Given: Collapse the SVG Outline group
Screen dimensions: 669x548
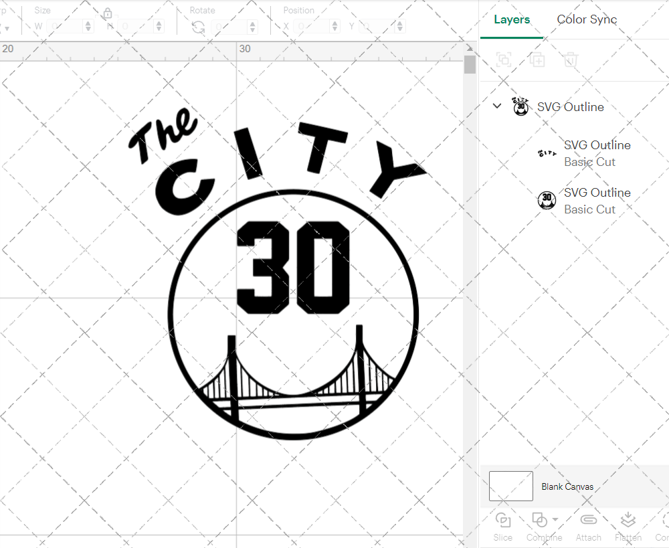Looking at the screenshot, I should [x=496, y=106].
